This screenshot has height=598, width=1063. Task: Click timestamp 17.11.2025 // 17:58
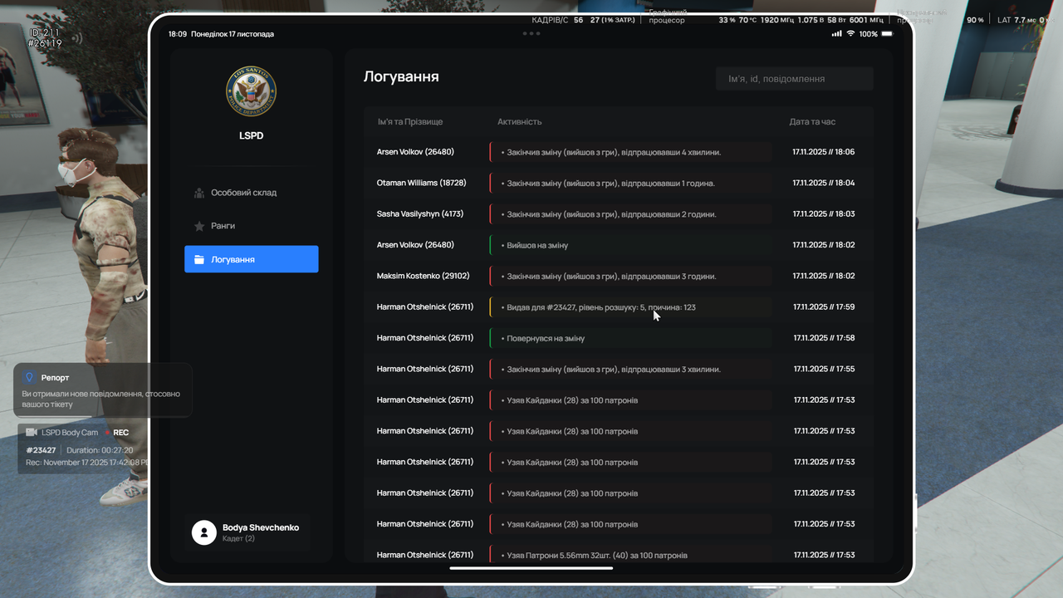[x=823, y=338]
